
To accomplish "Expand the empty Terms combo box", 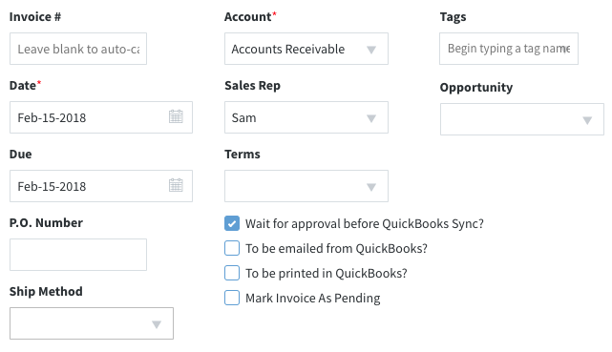I will tap(306, 186).
